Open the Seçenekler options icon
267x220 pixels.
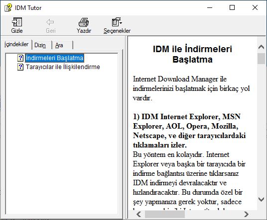pyautogui.click(x=117, y=22)
